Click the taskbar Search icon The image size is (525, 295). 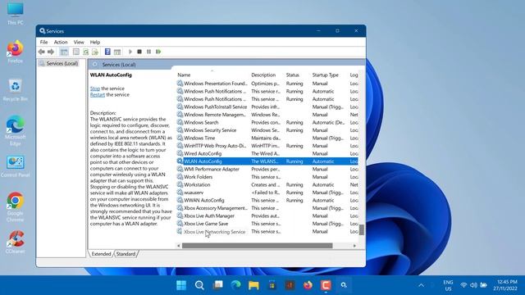[199, 285]
